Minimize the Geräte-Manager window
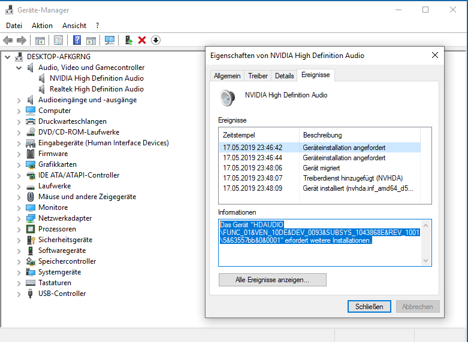Viewport: 468px width, 342px height. click(398, 10)
